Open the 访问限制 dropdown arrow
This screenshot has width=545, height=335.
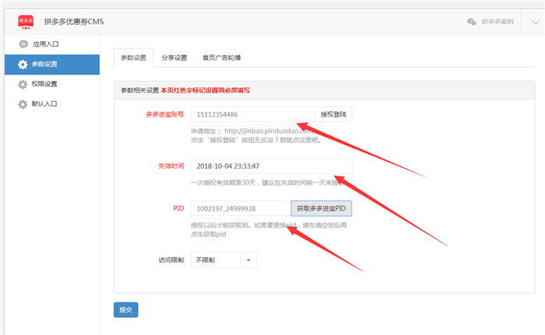248,260
